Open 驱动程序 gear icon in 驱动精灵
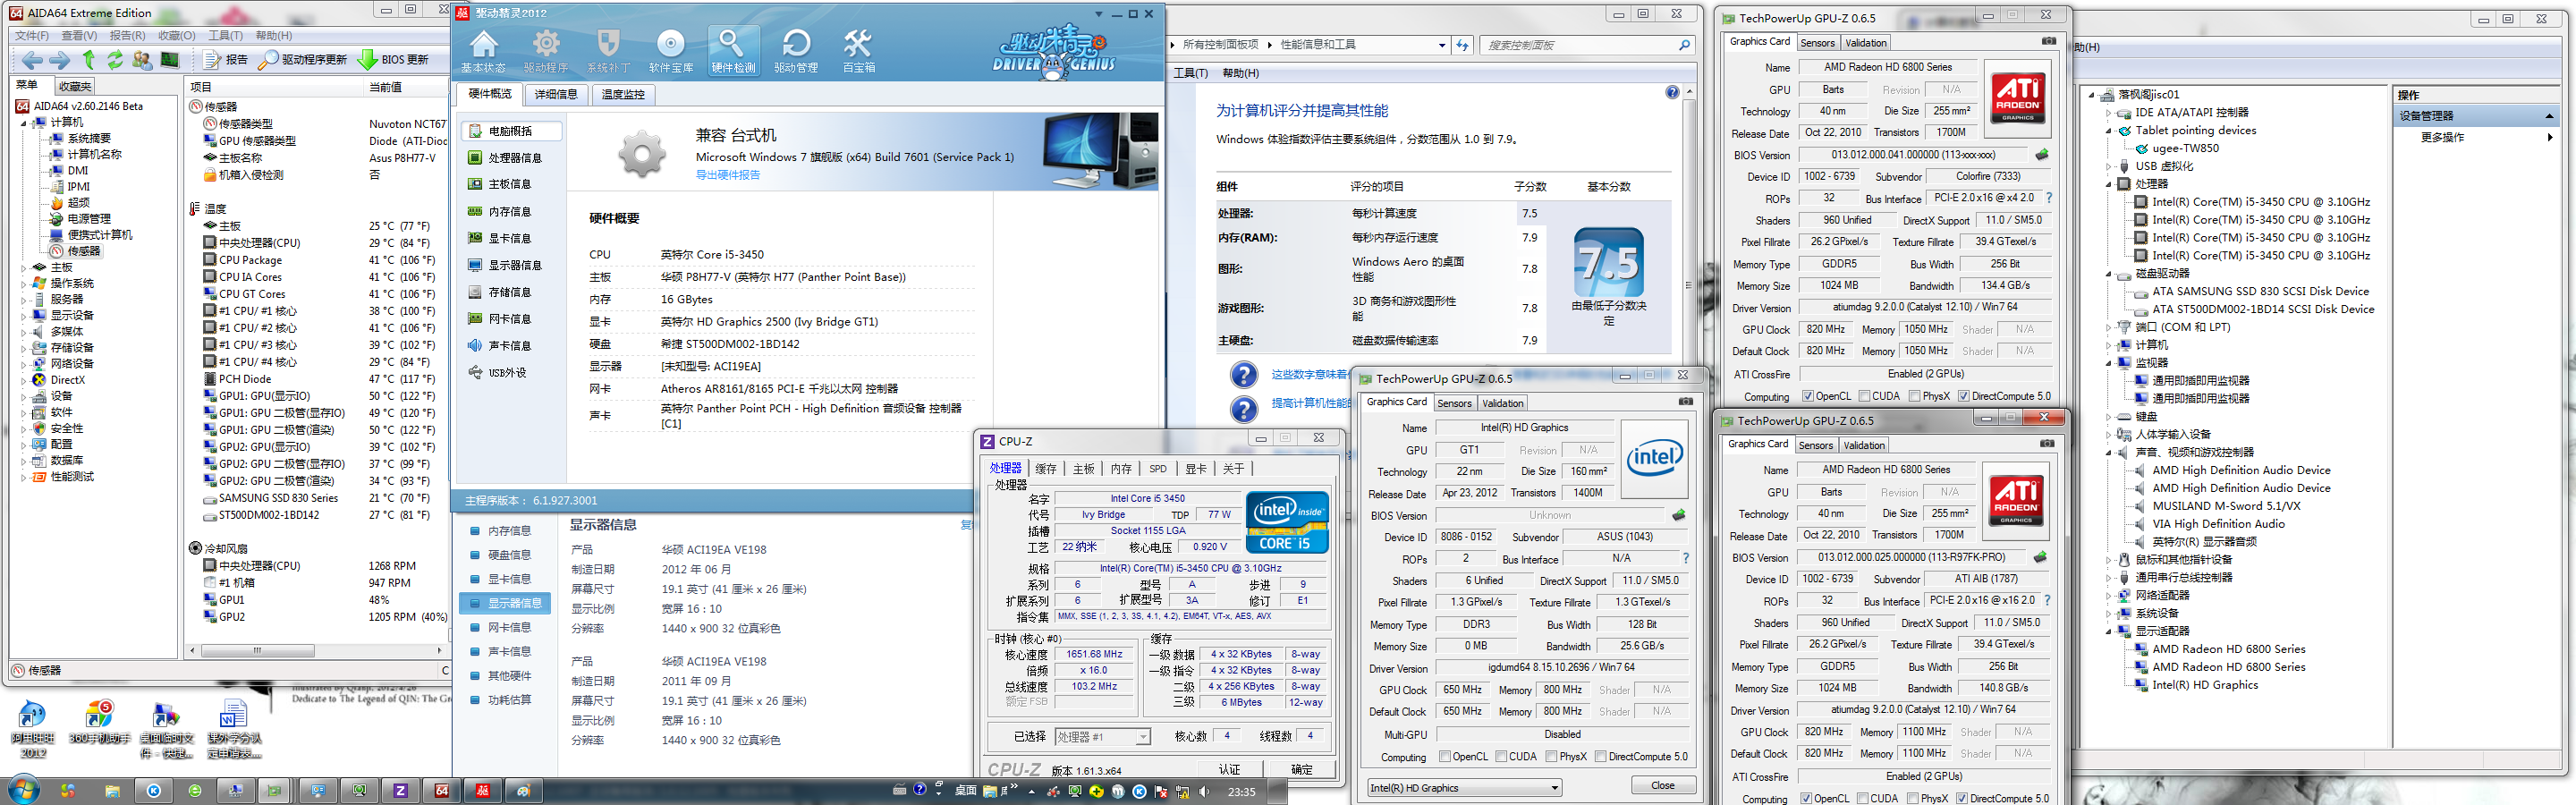Screen dimensions: 2576x805 (x=546, y=51)
